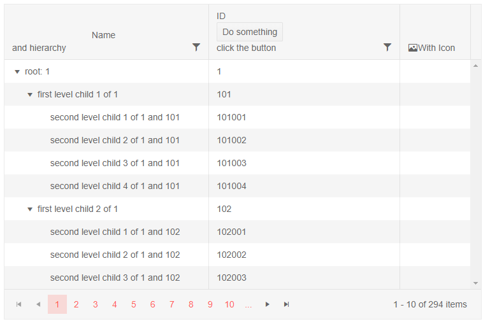
Task: Click the ID cell 102002
Action: point(231,255)
